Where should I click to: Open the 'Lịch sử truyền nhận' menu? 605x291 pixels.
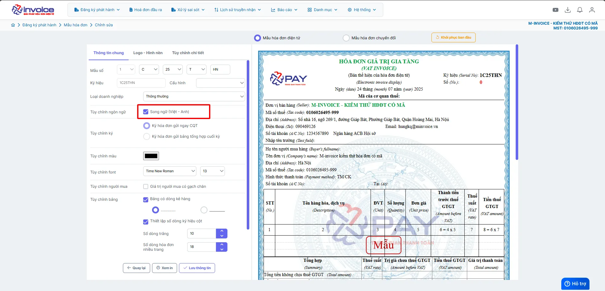pyautogui.click(x=238, y=10)
